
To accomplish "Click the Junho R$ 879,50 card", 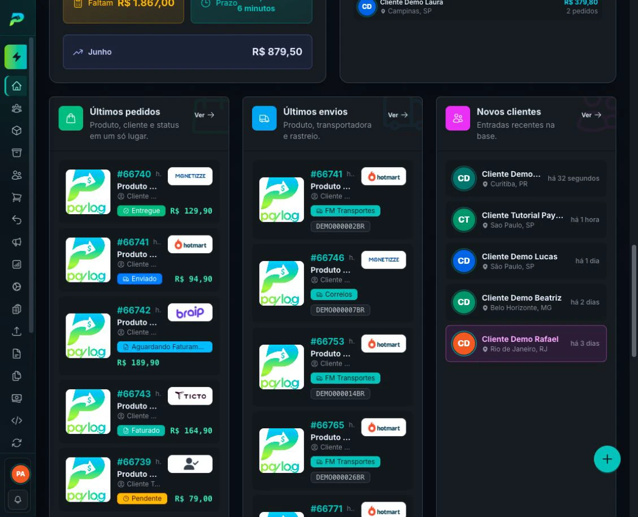I will (188, 52).
